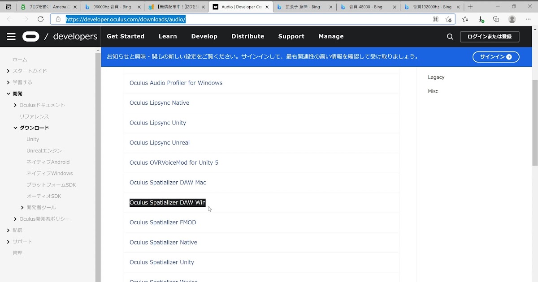Add page to favorites with the star icon
The image size is (538, 282).
coord(448,19)
